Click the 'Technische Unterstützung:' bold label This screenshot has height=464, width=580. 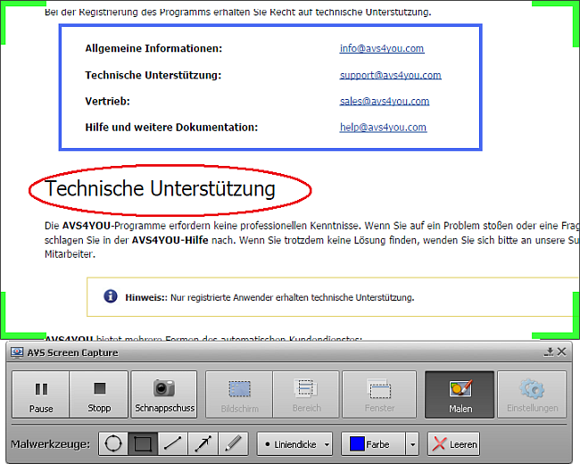pyautogui.click(x=153, y=75)
